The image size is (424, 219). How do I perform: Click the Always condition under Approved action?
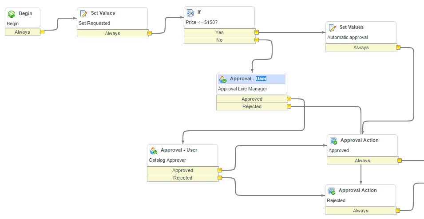pos(362,161)
